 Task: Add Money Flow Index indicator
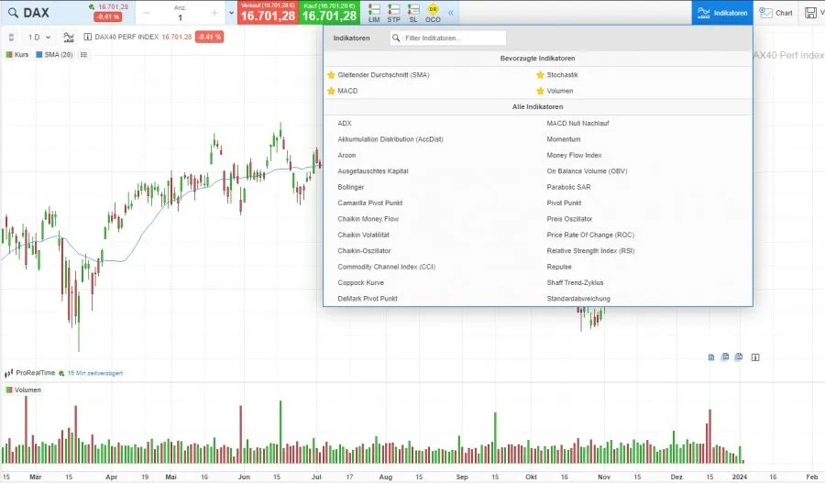(574, 155)
